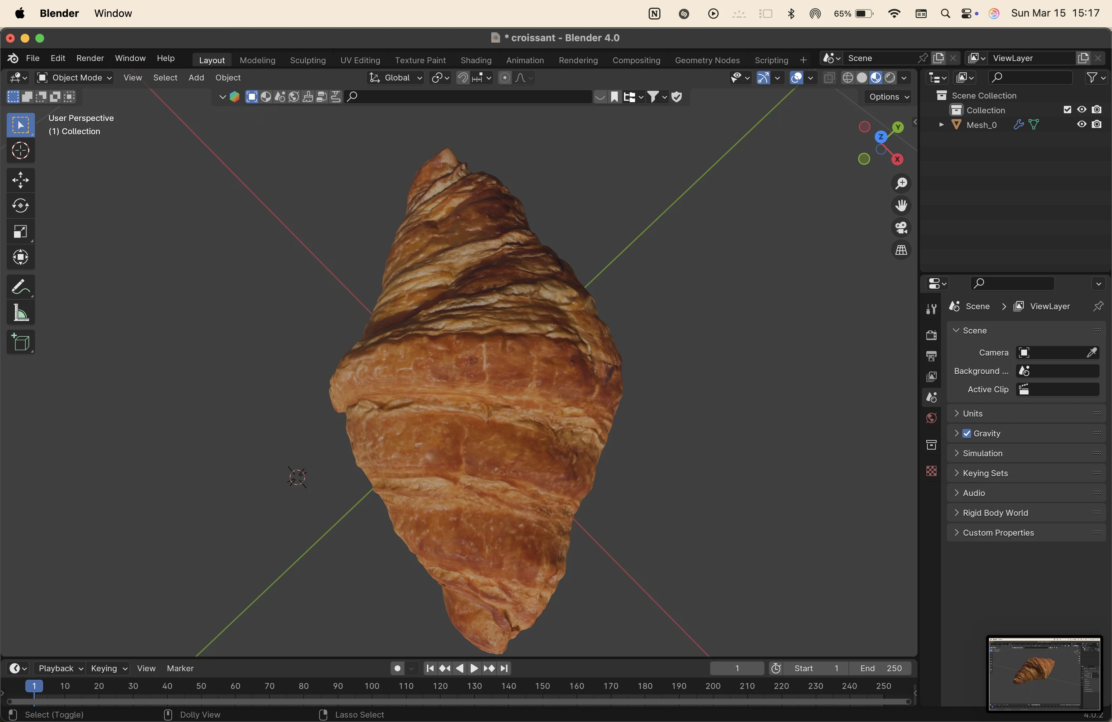Toggle camera view with camera icon

tap(901, 228)
